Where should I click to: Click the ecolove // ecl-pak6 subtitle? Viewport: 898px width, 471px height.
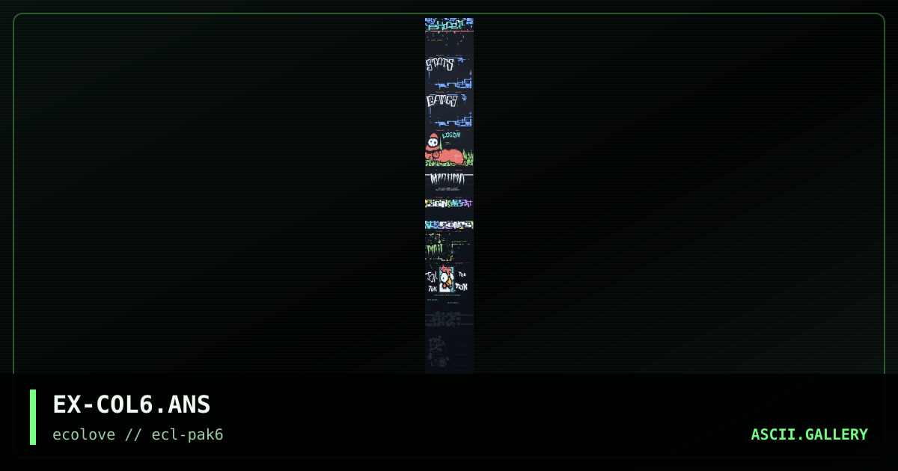(138, 434)
